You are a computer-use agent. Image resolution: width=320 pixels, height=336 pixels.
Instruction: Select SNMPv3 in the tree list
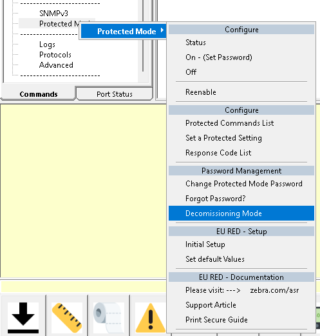53,14
